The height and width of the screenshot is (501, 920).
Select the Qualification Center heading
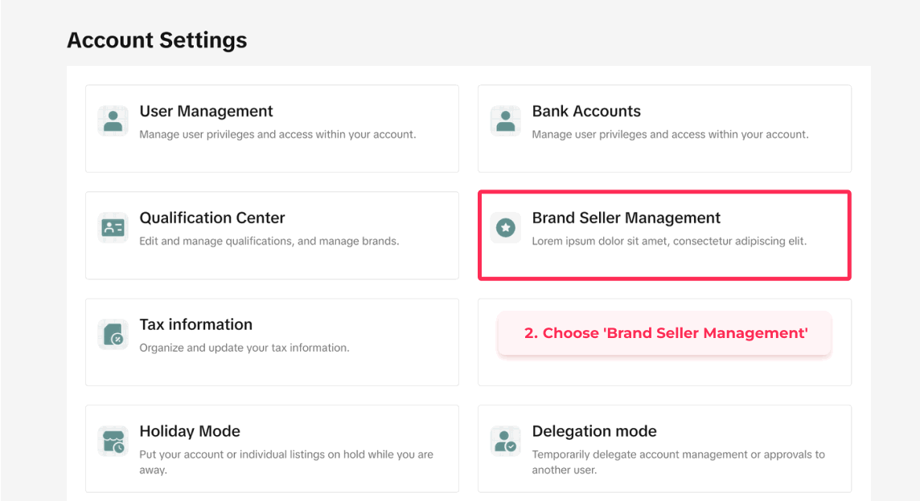pyautogui.click(x=212, y=218)
